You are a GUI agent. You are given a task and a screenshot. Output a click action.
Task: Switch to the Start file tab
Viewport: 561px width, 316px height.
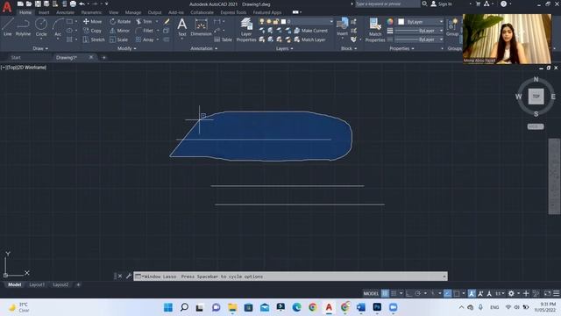(x=16, y=57)
